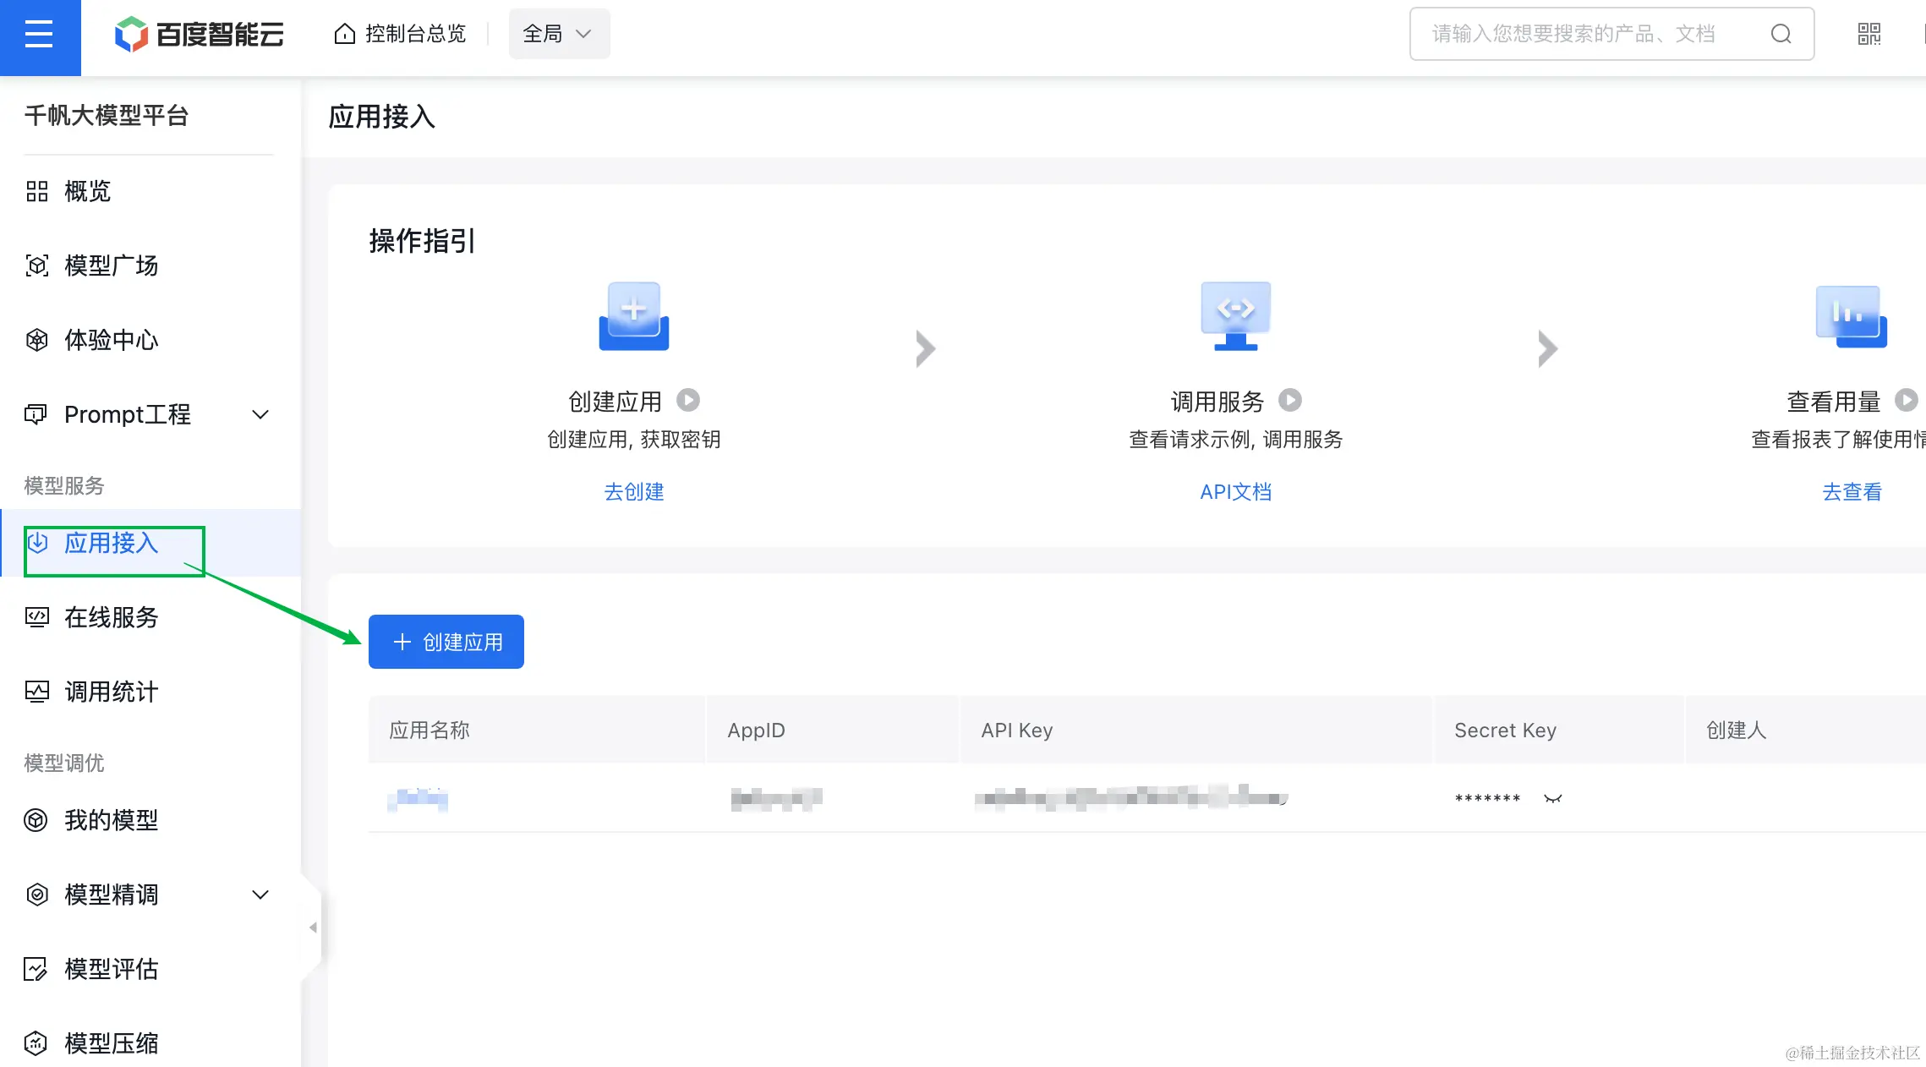Viewport: 1926px width, 1067px height.
Task: Open the API文档 link
Action: tap(1235, 491)
